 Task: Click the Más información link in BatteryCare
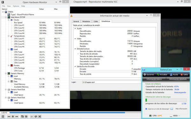[181, 109]
